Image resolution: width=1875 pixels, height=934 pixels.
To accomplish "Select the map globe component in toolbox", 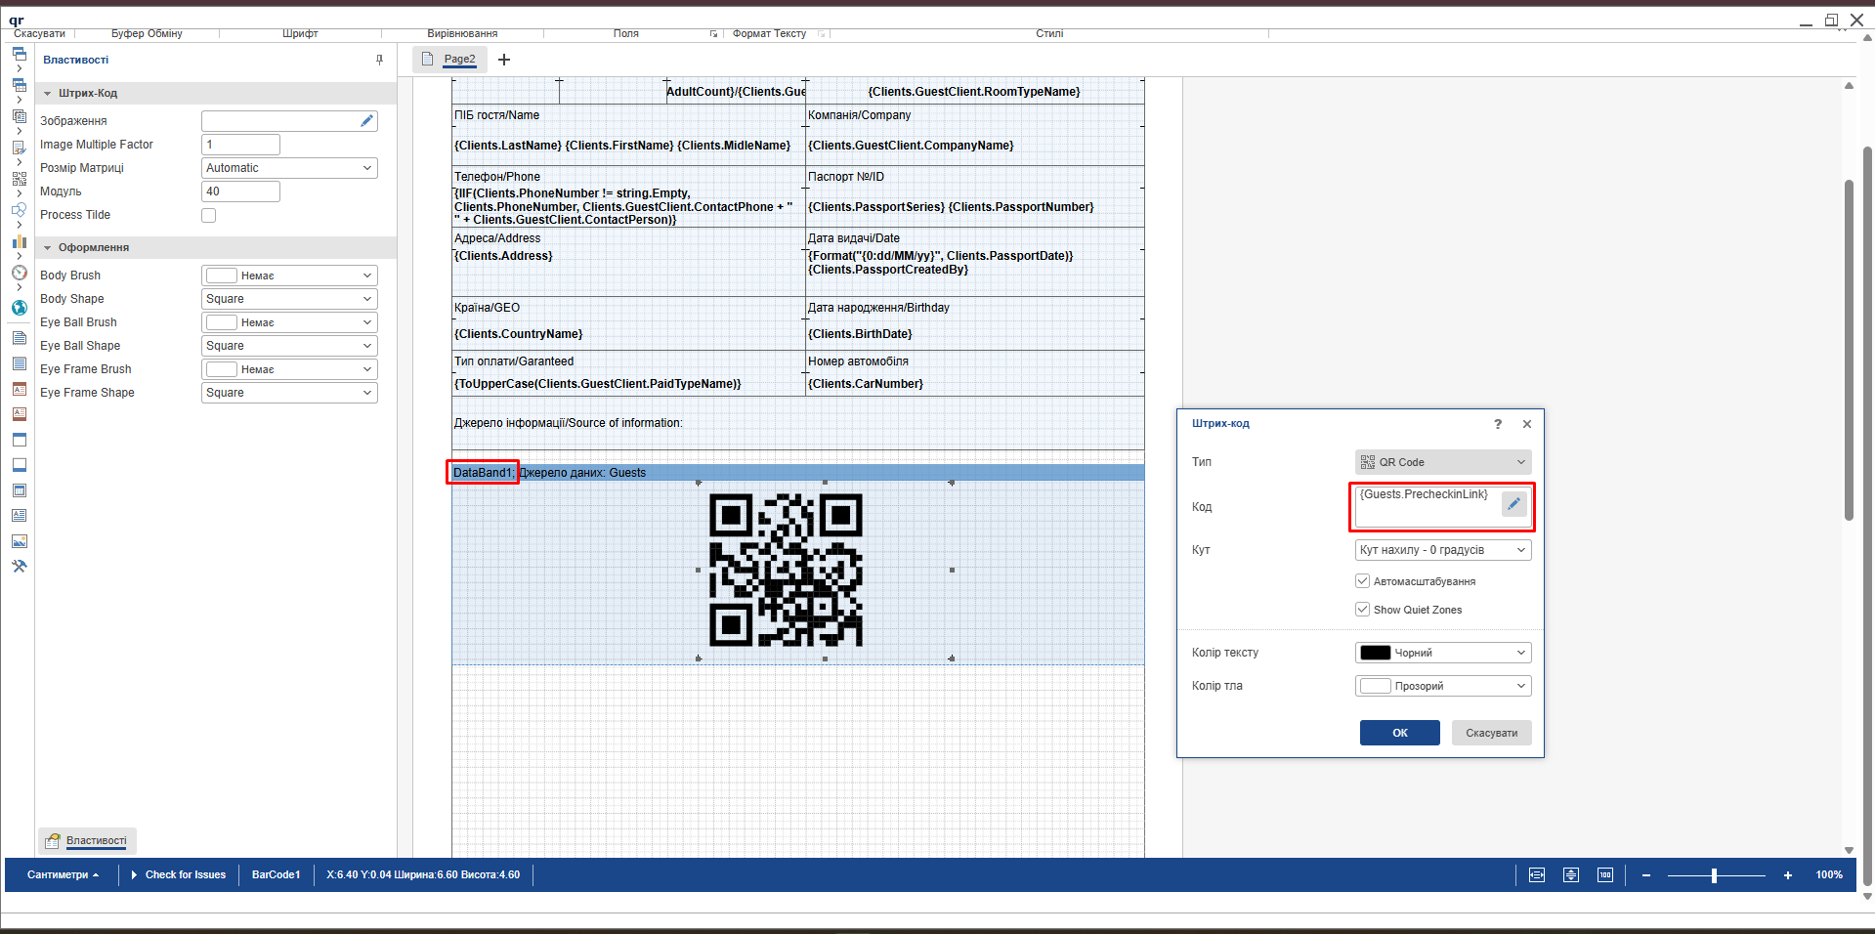I will 19,308.
